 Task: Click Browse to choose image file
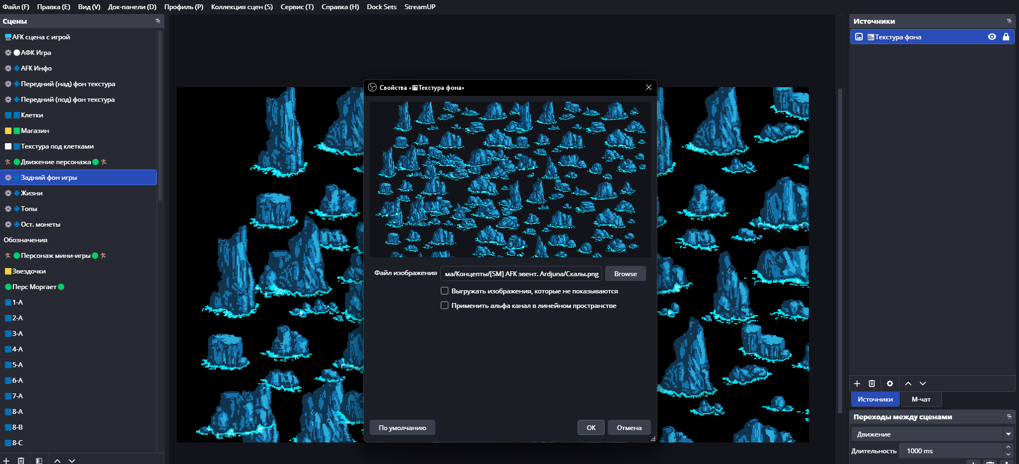click(625, 273)
